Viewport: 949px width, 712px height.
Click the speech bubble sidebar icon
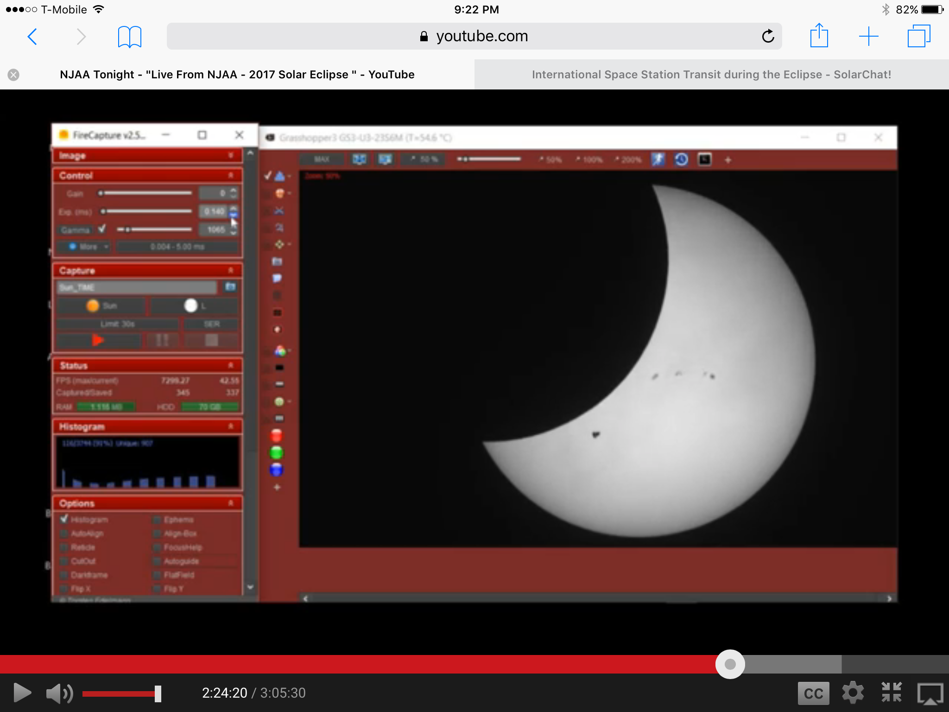(277, 278)
